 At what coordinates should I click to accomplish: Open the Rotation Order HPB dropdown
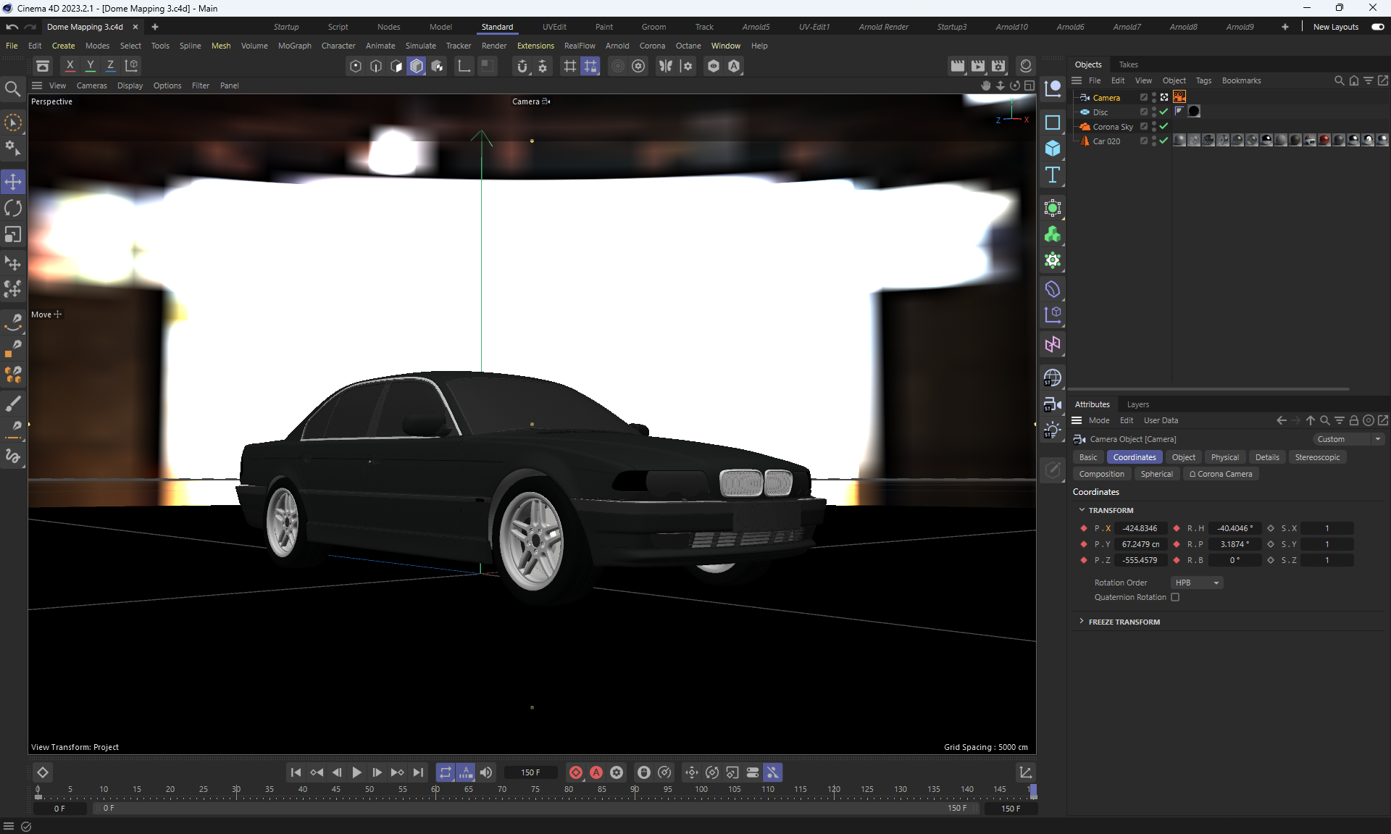pos(1197,583)
